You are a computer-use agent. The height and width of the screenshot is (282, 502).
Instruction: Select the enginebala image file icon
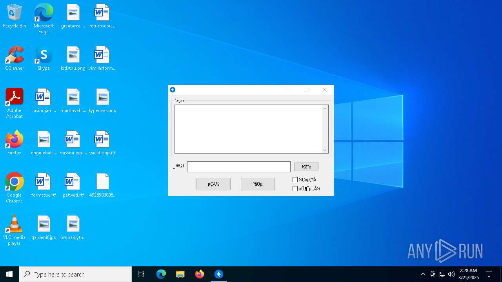[44, 143]
